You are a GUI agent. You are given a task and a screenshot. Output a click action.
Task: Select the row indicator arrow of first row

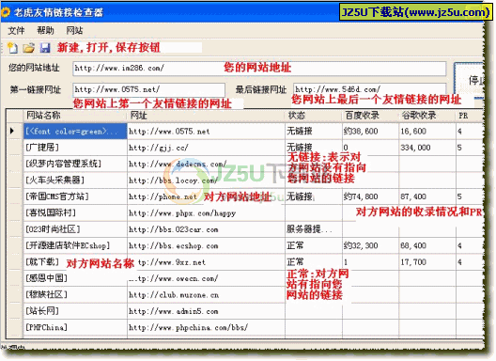tap(12, 131)
